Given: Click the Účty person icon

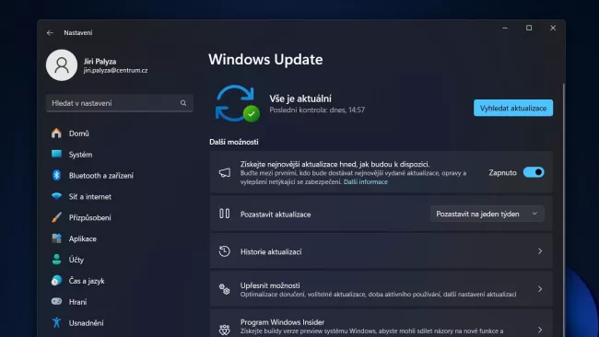Looking at the screenshot, I should pyautogui.click(x=56, y=260).
